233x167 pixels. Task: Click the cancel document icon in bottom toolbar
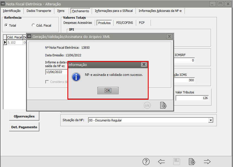(192, 162)
